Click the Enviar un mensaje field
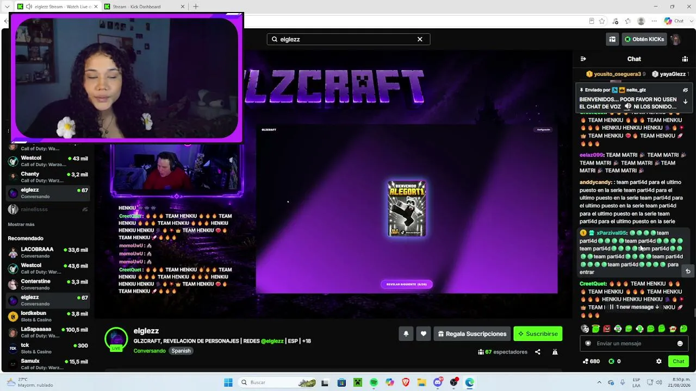The height and width of the screenshot is (391, 696). click(634, 343)
